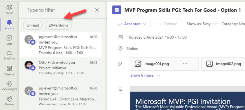The image size is (245, 110).
Task: Close the activity filter with X
Action: click(x=97, y=10)
